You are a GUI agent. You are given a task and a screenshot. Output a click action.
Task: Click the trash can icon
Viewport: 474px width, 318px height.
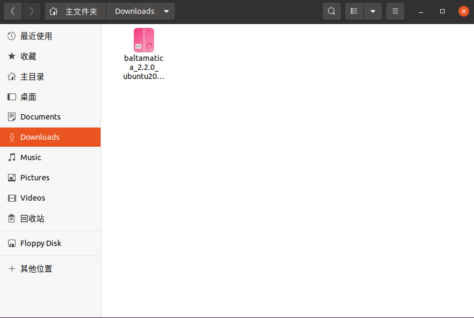tap(11, 218)
